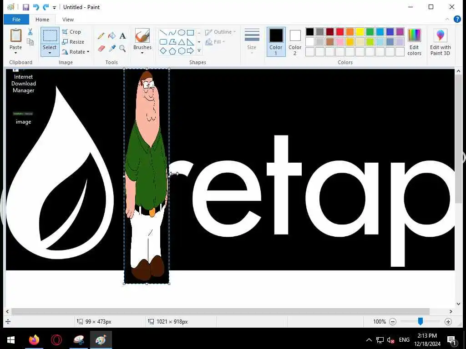The height and width of the screenshot is (349, 466).
Task: Open the notification center icon
Action: click(451, 340)
